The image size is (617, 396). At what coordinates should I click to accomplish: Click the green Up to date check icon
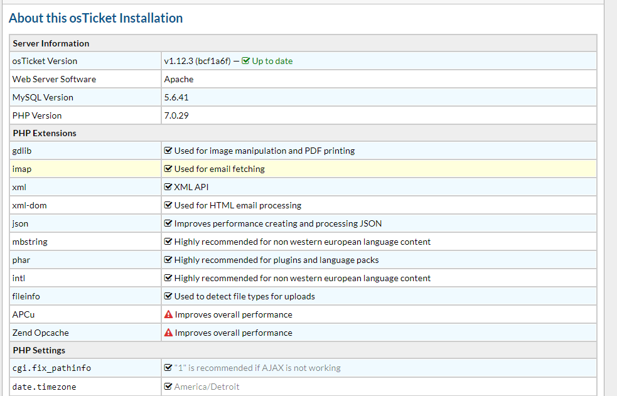pyautogui.click(x=245, y=61)
